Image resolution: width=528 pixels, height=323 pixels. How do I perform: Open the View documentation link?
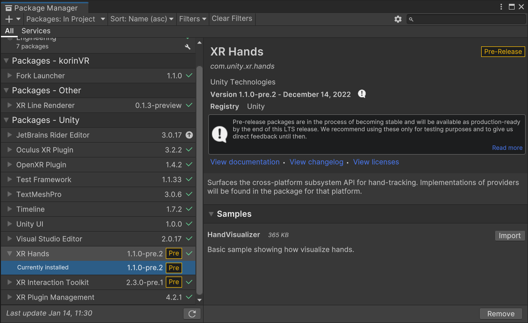coord(245,162)
